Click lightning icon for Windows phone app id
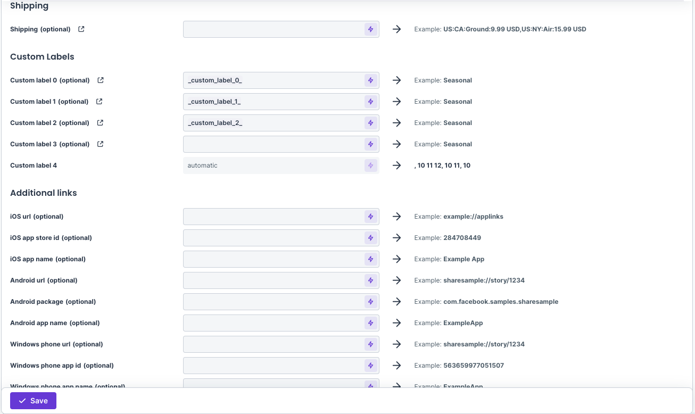Viewport: 695px width, 414px height. coord(371,366)
